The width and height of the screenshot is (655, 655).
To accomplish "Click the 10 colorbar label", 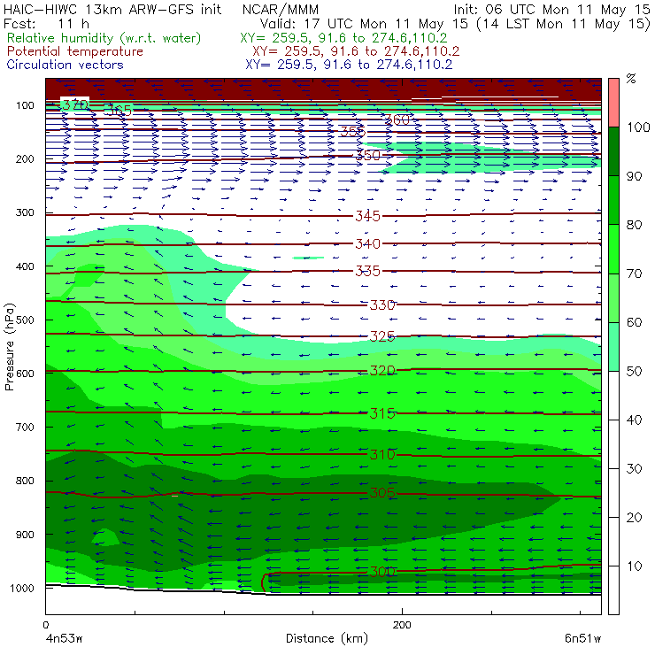I will 634,566.
